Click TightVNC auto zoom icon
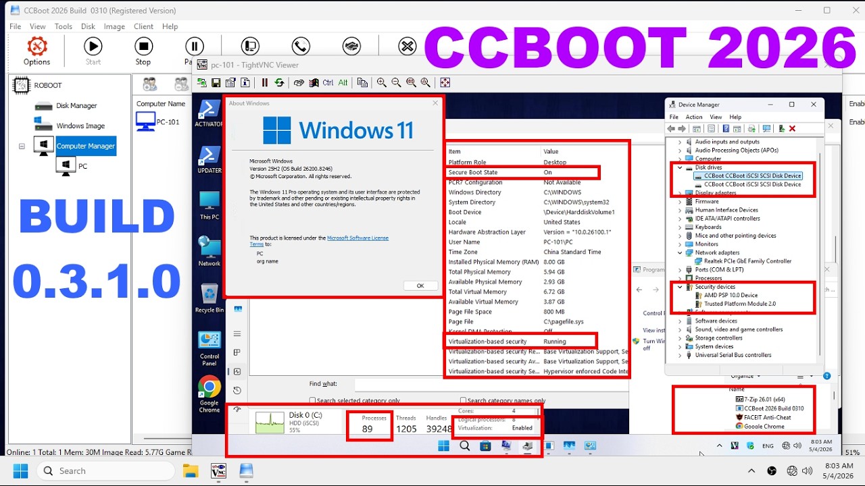Screen dimensions: 865x486 pyautogui.click(x=426, y=82)
